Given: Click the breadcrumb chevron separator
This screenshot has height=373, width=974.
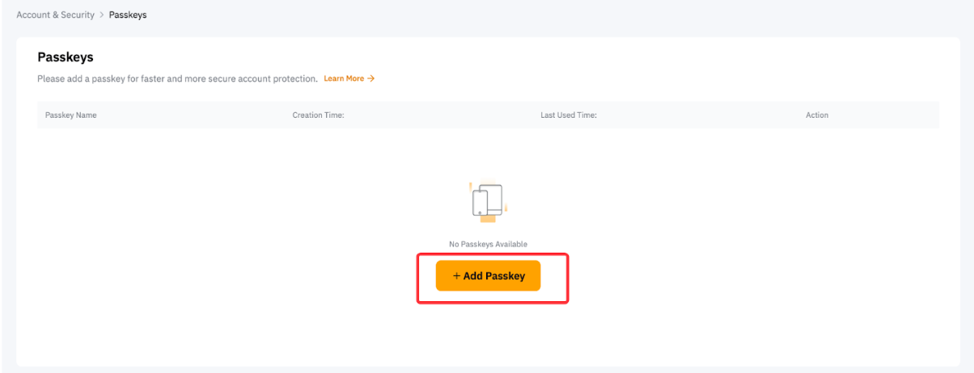Looking at the screenshot, I should click(x=102, y=15).
